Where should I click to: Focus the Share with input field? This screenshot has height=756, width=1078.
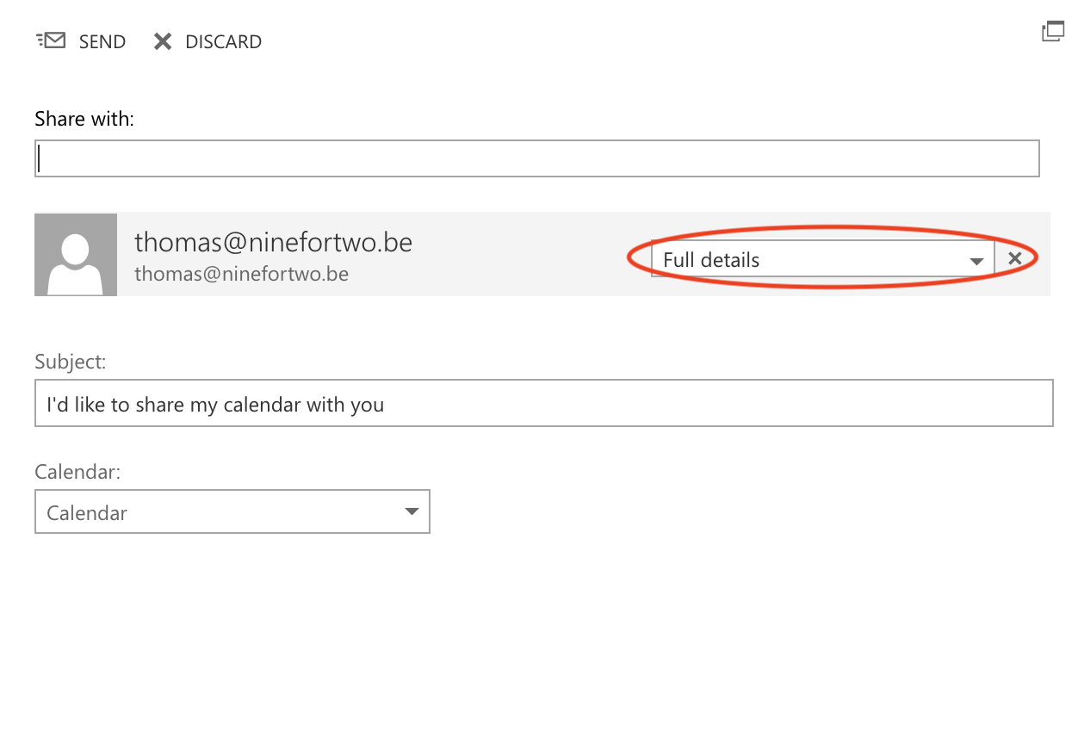(536, 159)
